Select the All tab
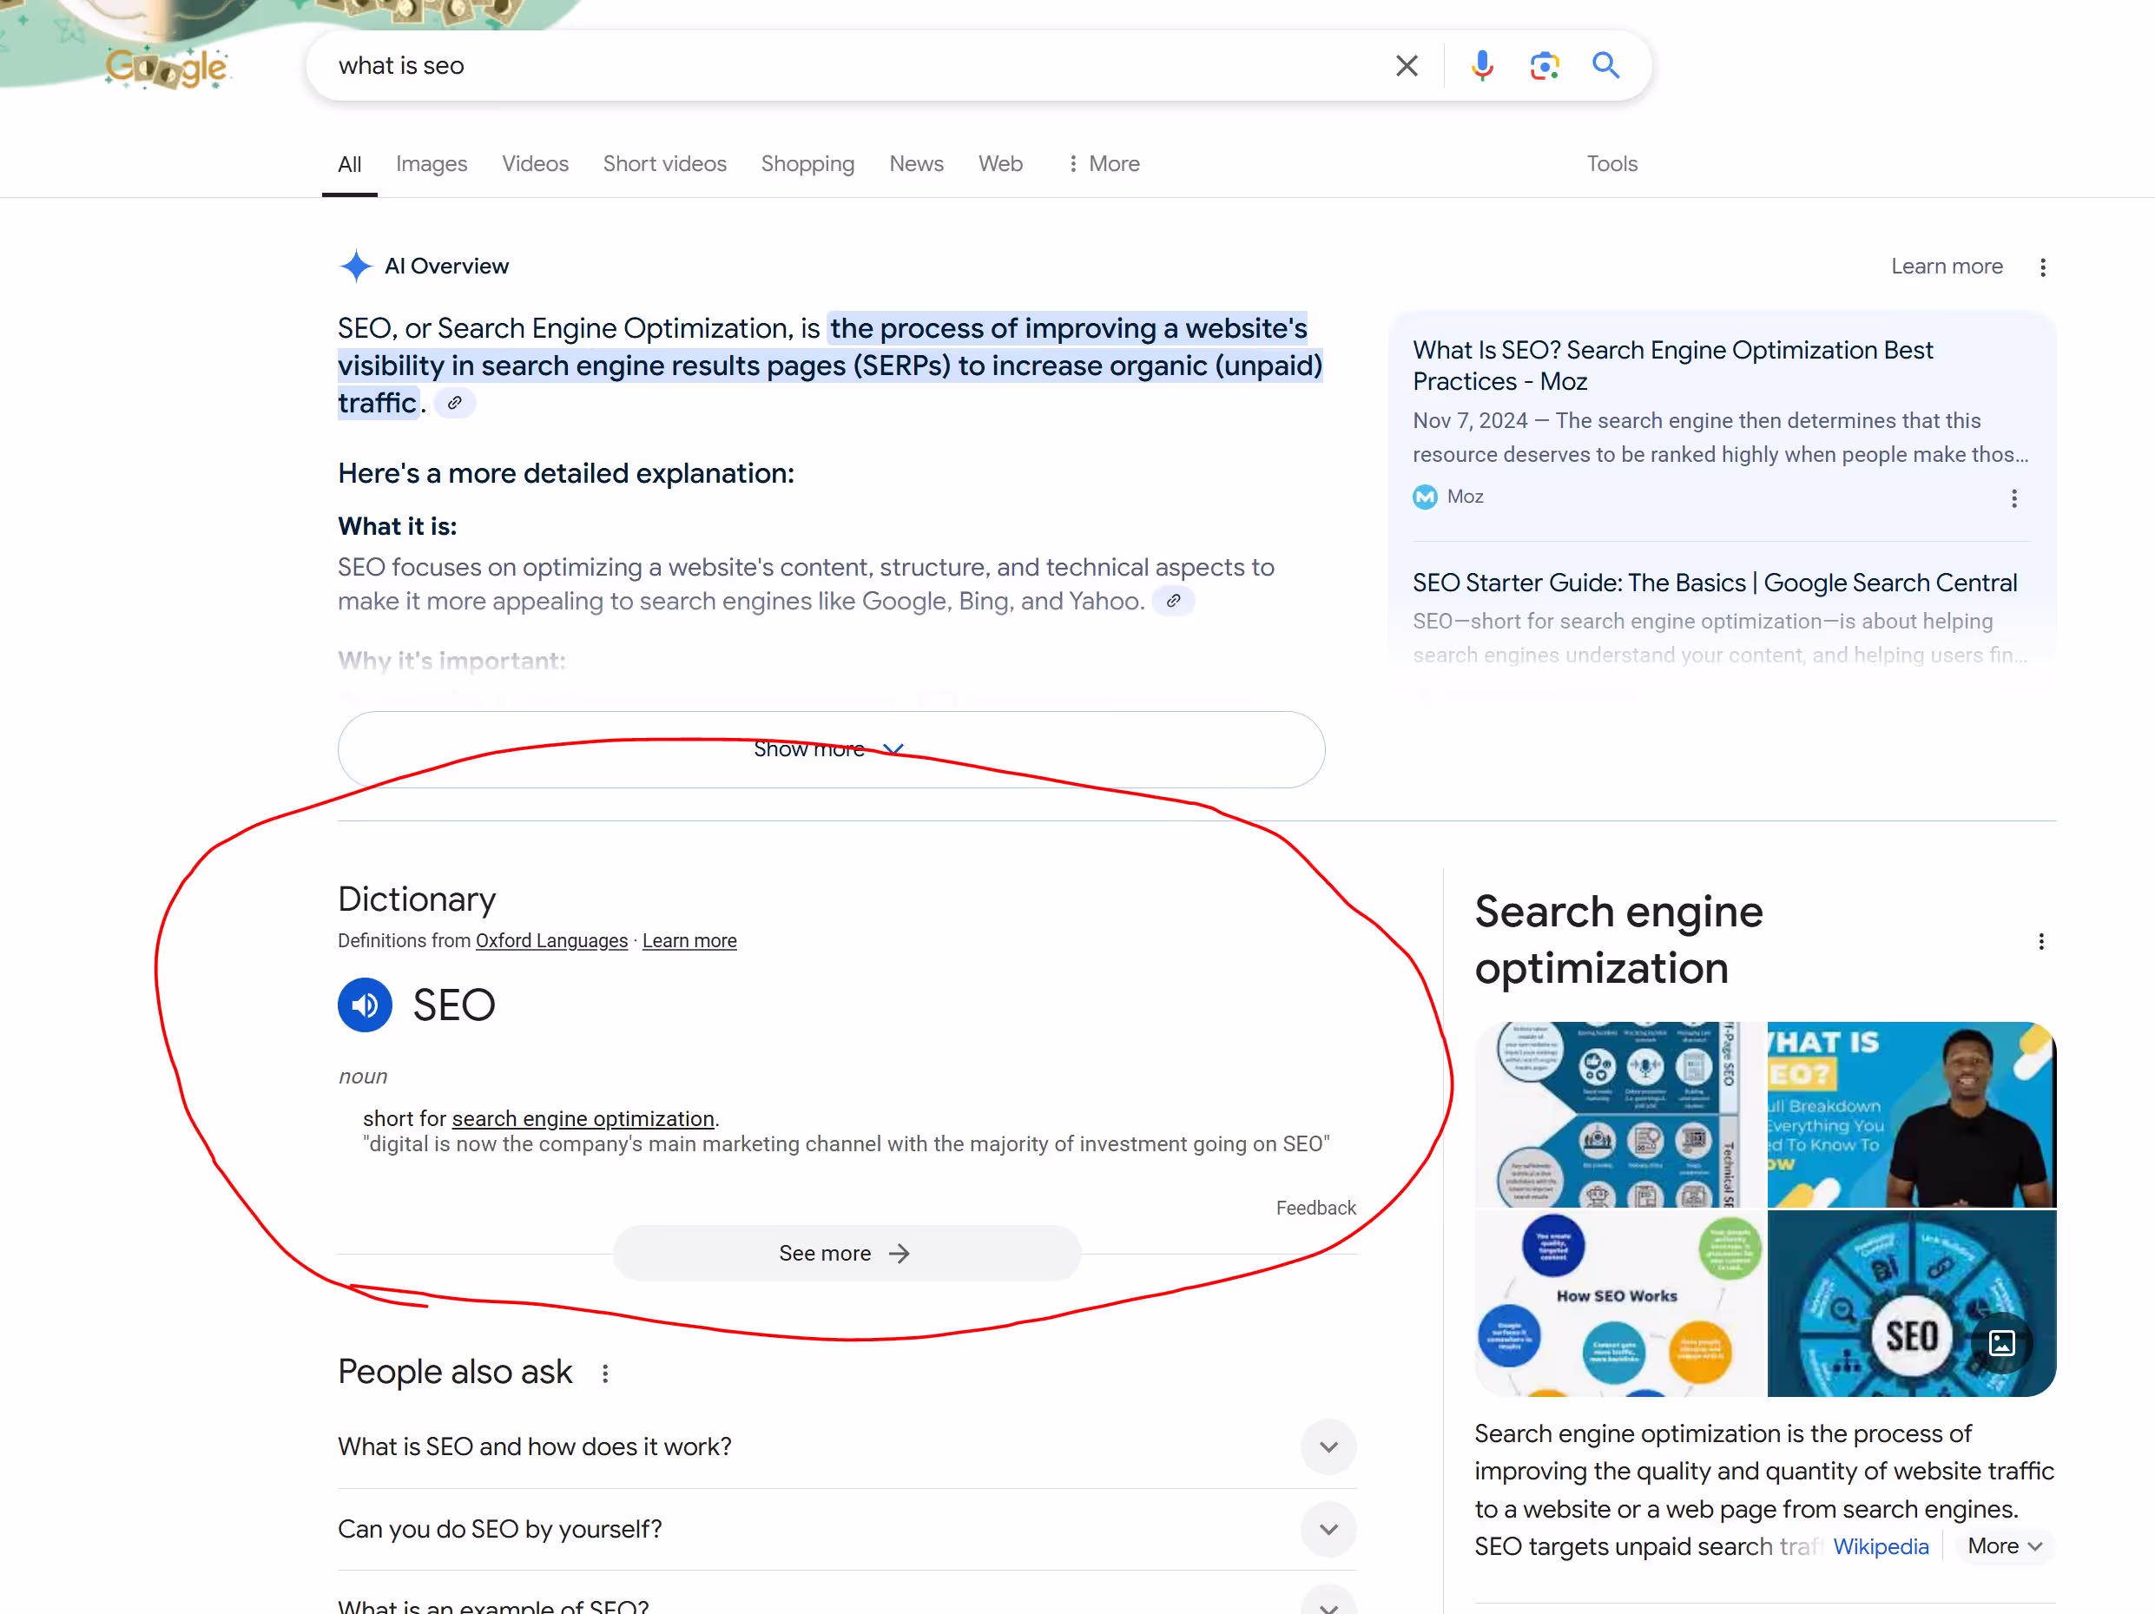Image resolution: width=2155 pixels, height=1614 pixels. [349, 163]
